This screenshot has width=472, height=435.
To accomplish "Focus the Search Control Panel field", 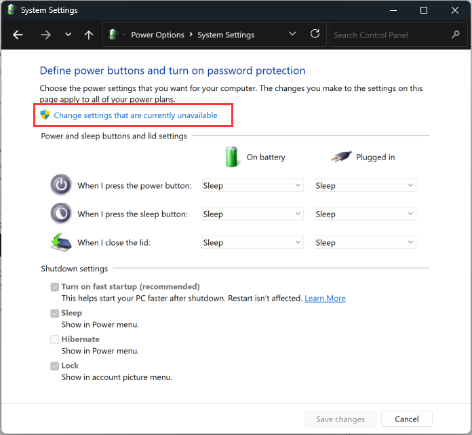I will (x=399, y=35).
